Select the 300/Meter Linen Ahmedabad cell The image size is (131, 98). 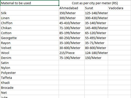coord(72,18)
